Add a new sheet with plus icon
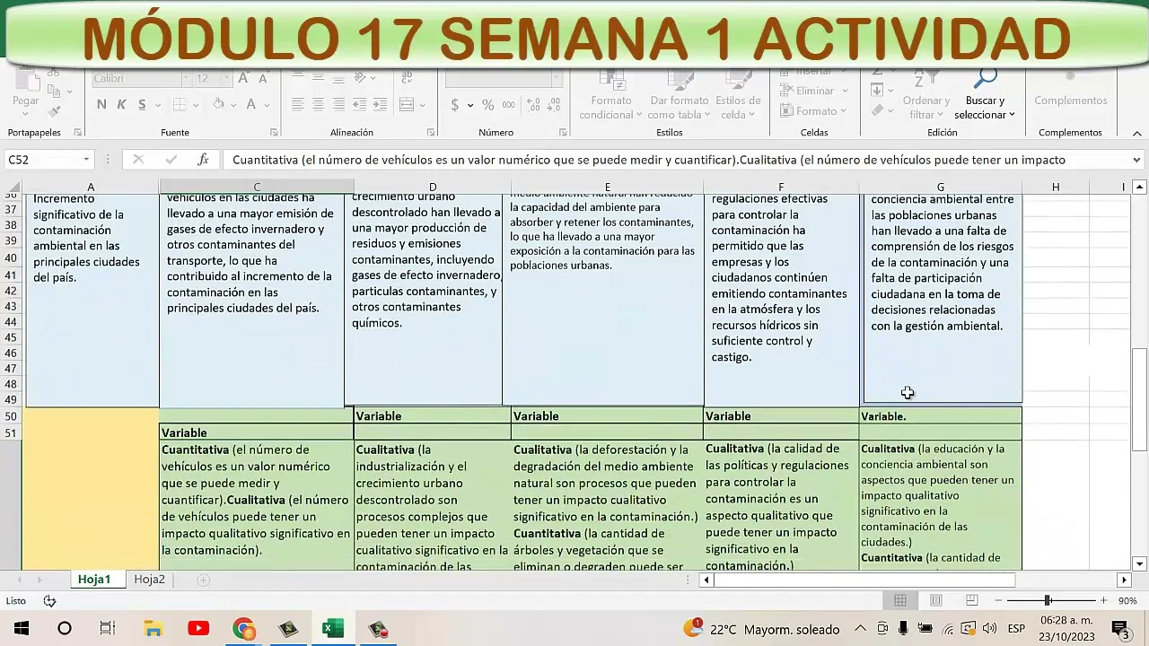This screenshot has width=1149, height=646. (x=203, y=580)
